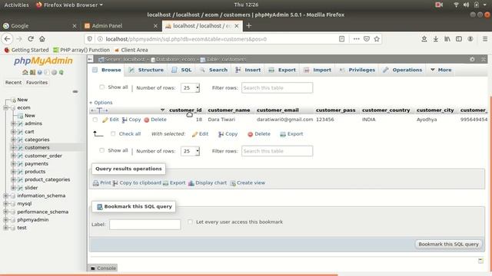
Task: Expand the Options section
Action: click(101, 102)
